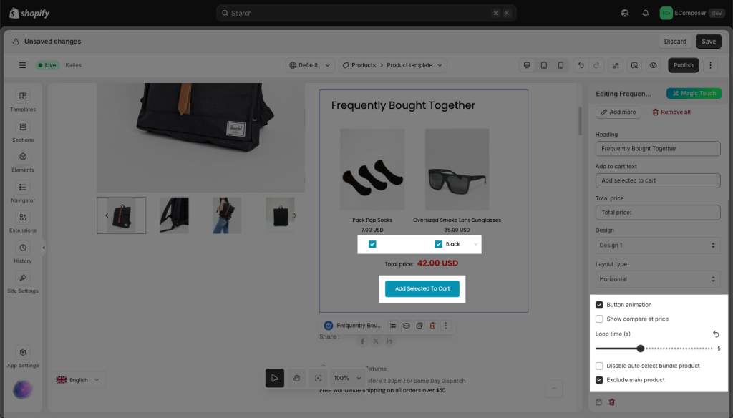Click the undo arrow in toolbar
This screenshot has width=733, height=418.
point(581,65)
